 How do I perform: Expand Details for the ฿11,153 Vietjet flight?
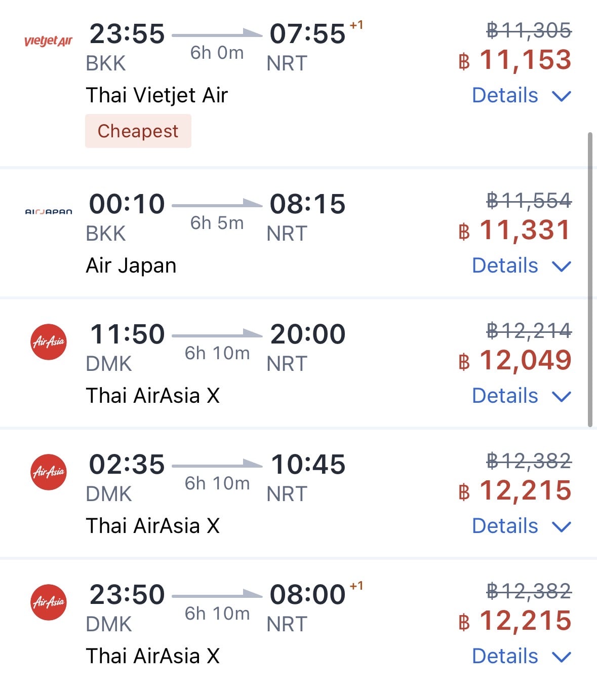pyautogui.click(x=521, y=95)
